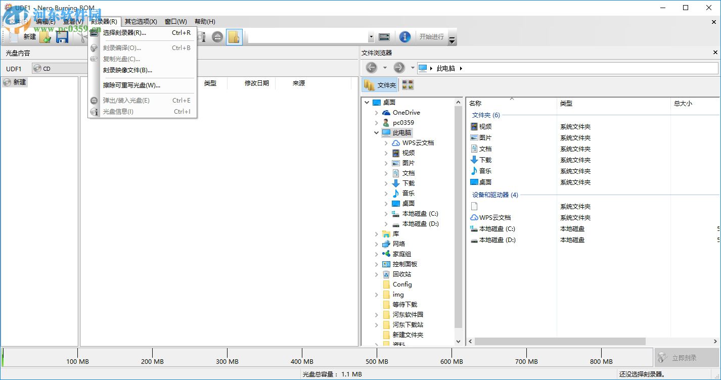Image resolution: width=721 pixels, height=380 pixels.
Task: Click the Open compilation folder icon
Action: 44,36
